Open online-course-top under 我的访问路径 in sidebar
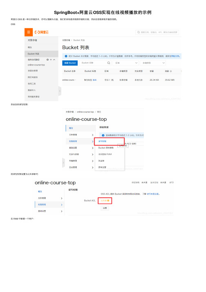 36,65
